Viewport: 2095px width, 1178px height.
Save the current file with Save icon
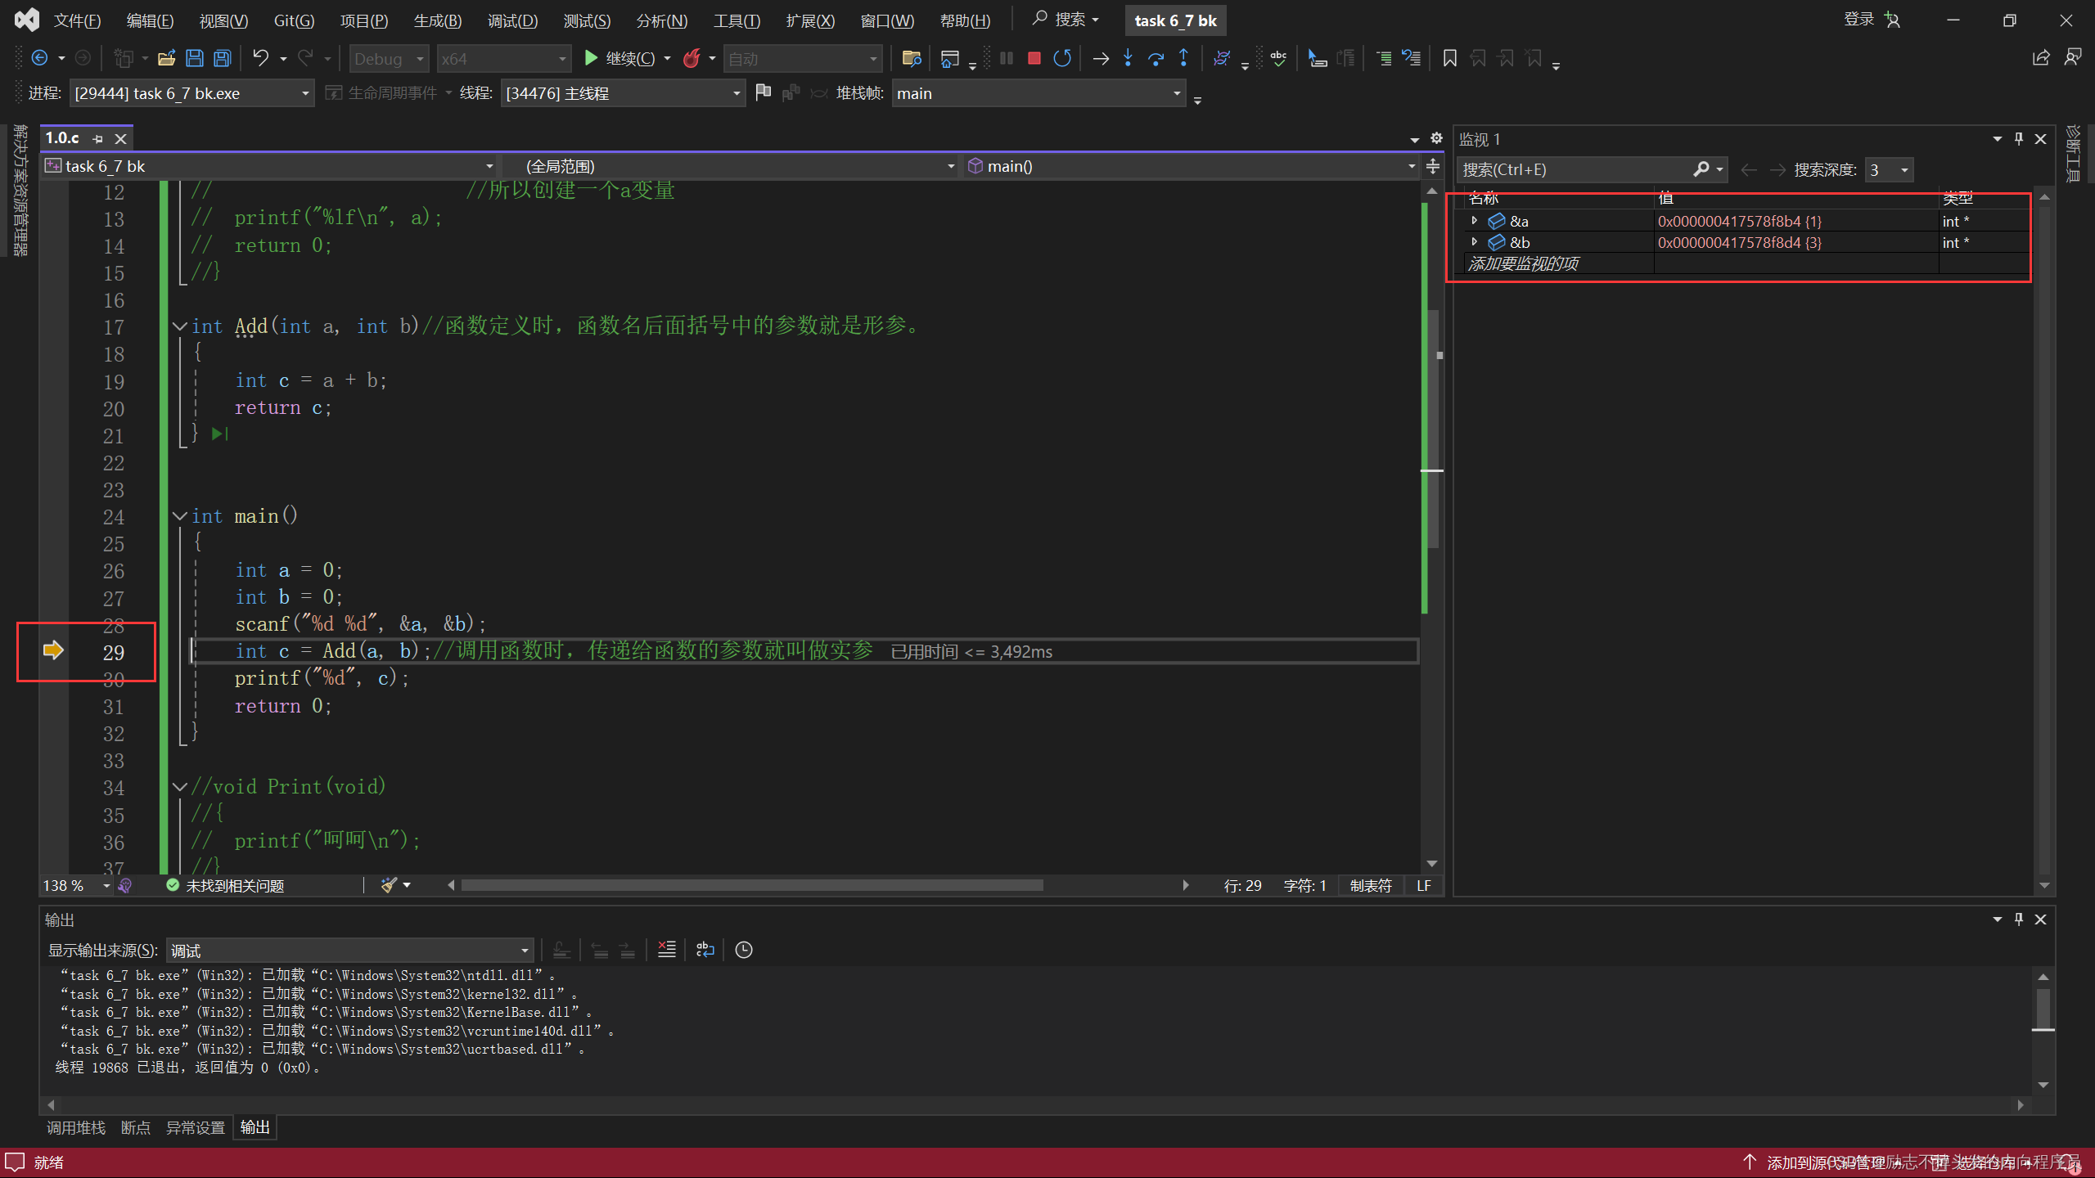click(x=194, y=58)
